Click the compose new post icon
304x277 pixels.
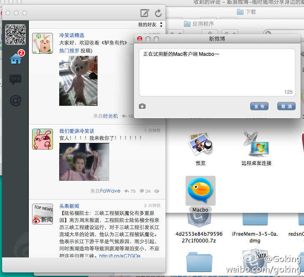(x=145, y=13)
